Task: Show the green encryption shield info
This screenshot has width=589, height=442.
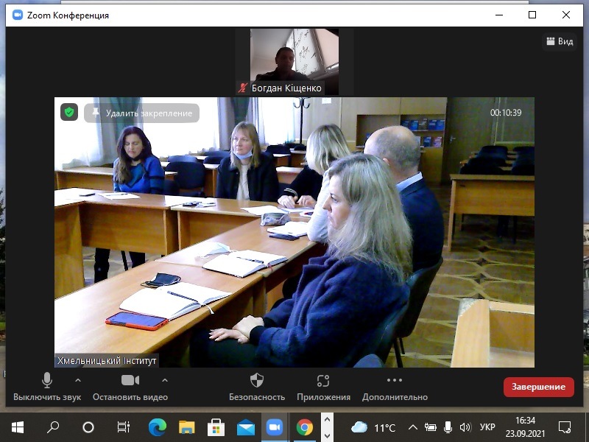Action: pyautogui.click(x=69, y=112)
